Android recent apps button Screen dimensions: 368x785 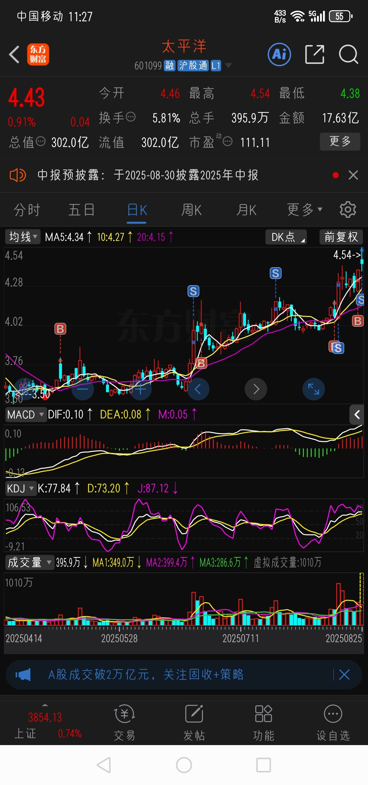click(264, 765)
